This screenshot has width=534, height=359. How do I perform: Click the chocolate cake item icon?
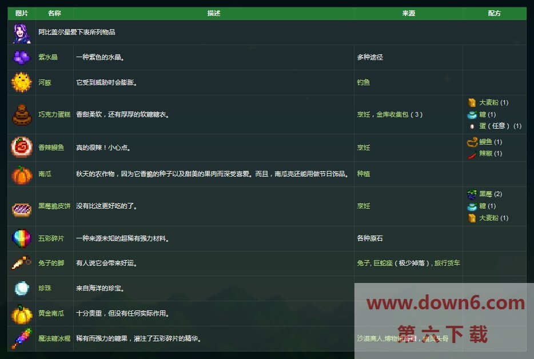coord(22,115)
